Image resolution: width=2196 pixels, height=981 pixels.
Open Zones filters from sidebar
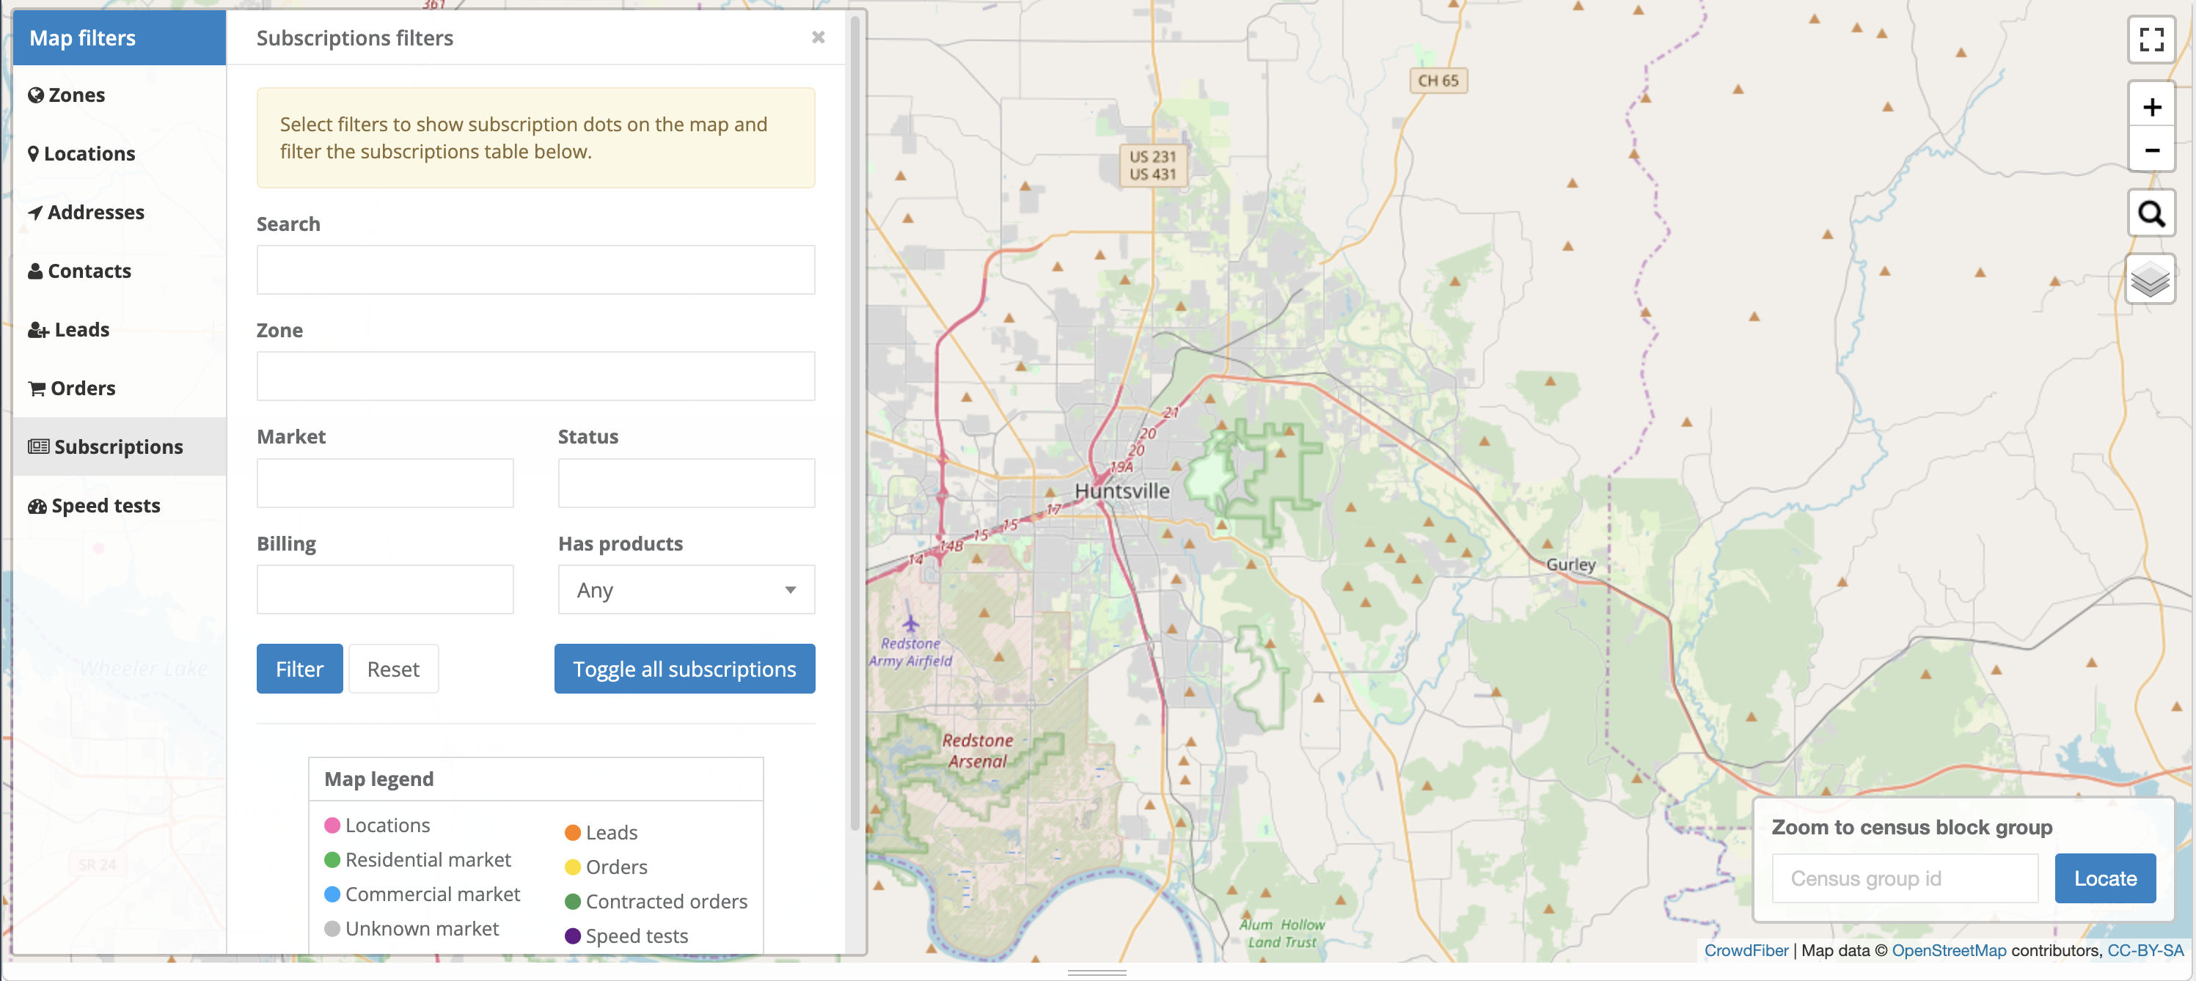[x=67, y=95]
